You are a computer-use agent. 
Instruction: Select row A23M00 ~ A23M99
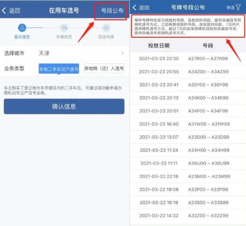(188, 176)
